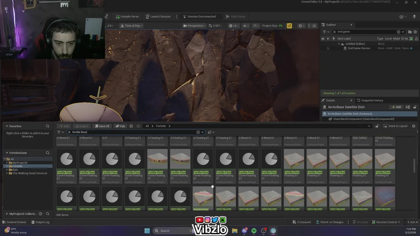Open the Output Log tab
This screenshot has height=236, width=420.
tap(40, 222)
